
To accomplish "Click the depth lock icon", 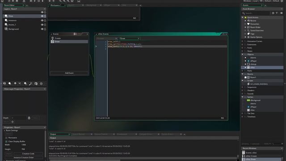I will coord(29,118).
